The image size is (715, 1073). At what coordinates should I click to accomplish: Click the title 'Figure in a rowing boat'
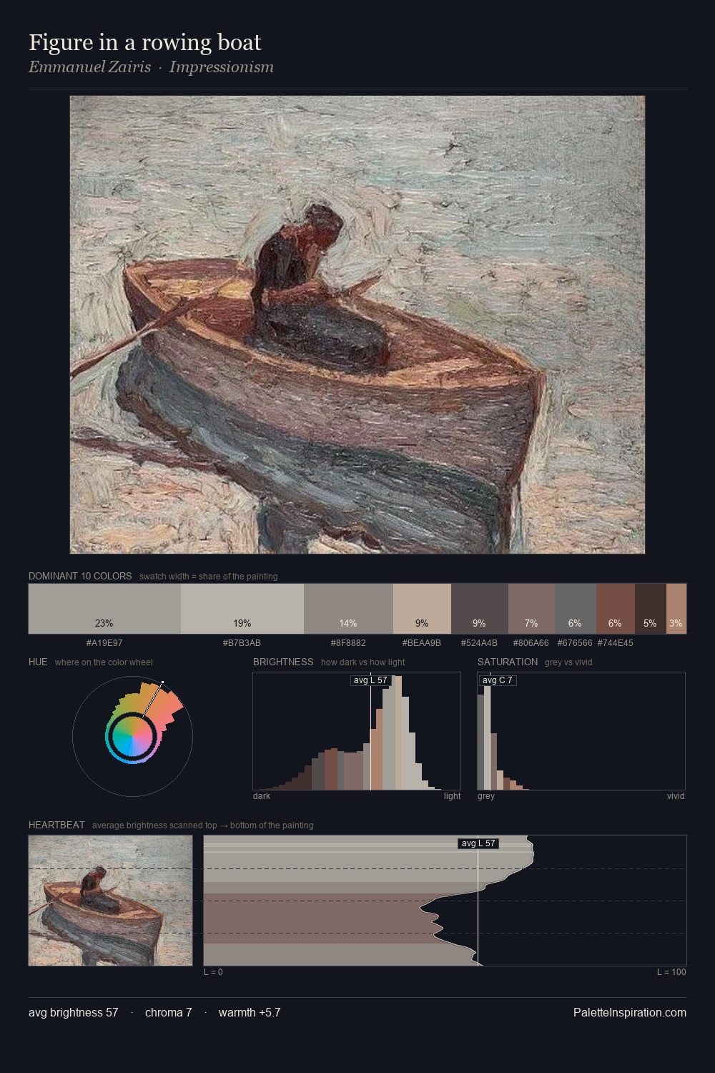pyautogui.click(x=145, y=42)
